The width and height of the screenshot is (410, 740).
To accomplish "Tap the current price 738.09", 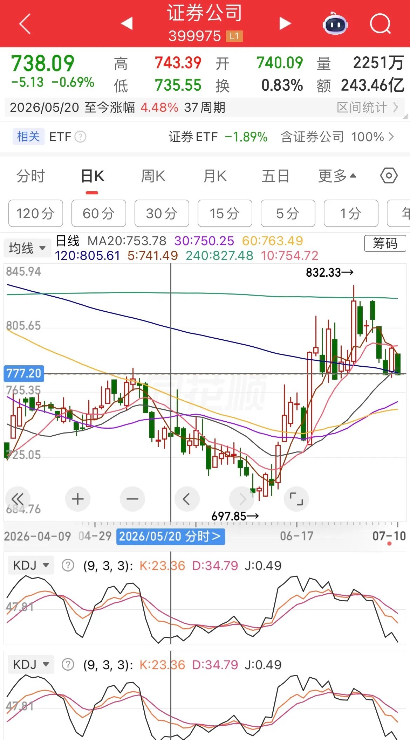I will (x=43, y=63).
